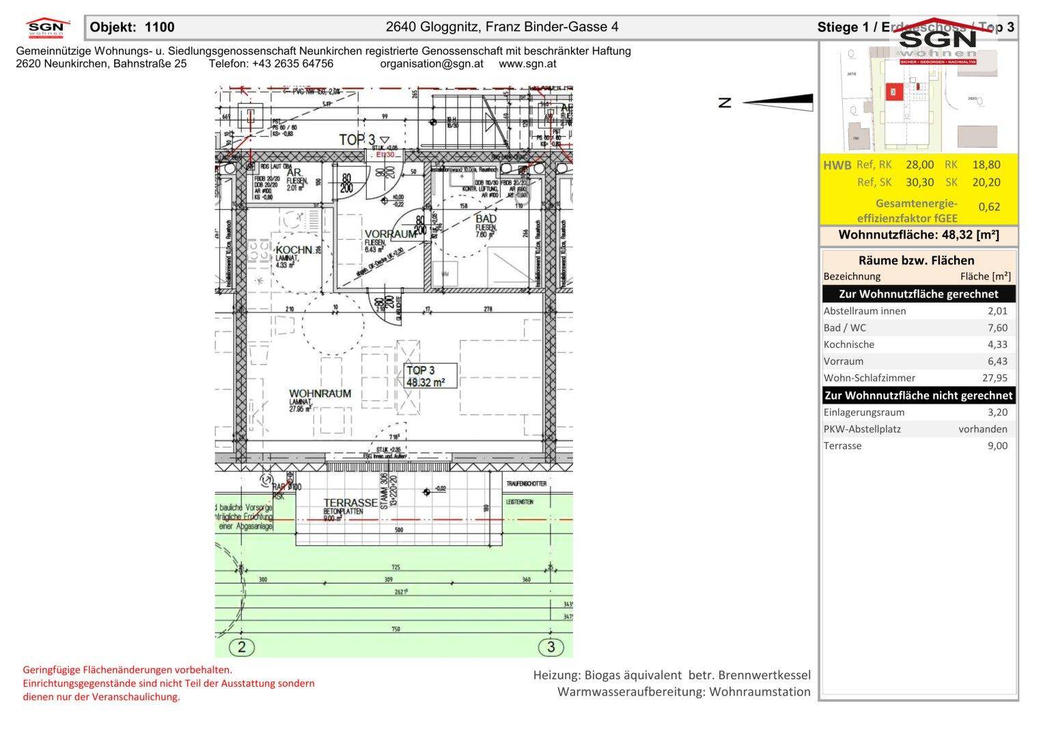Click the 'Ref, SK' value 30,30
The image size is (1043, 738).
click(919, 182)
